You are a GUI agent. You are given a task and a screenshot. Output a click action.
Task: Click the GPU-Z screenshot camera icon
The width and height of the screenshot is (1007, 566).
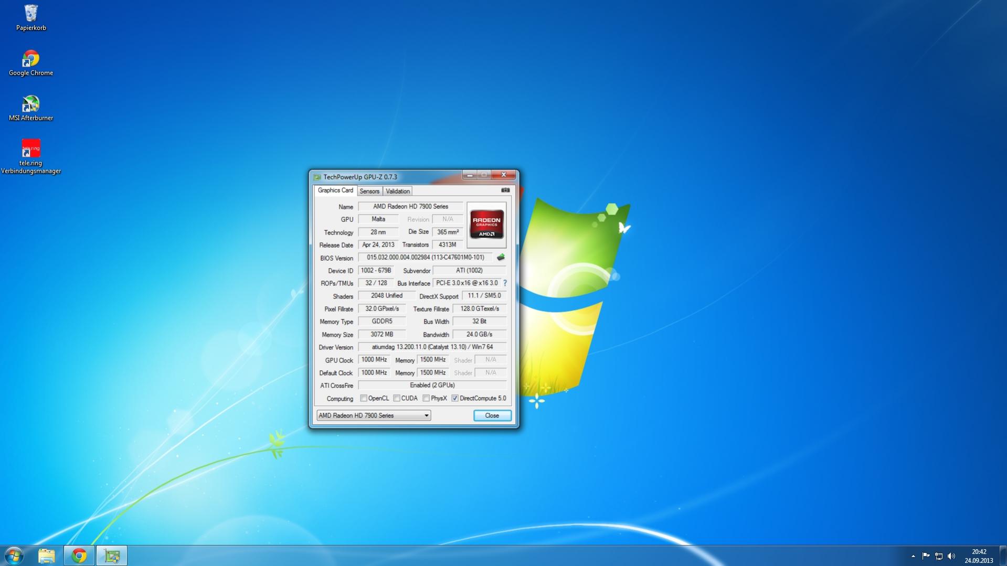505,190
